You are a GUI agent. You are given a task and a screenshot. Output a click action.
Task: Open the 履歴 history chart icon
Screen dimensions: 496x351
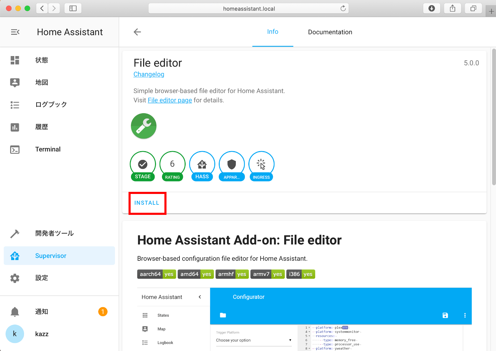15,127
